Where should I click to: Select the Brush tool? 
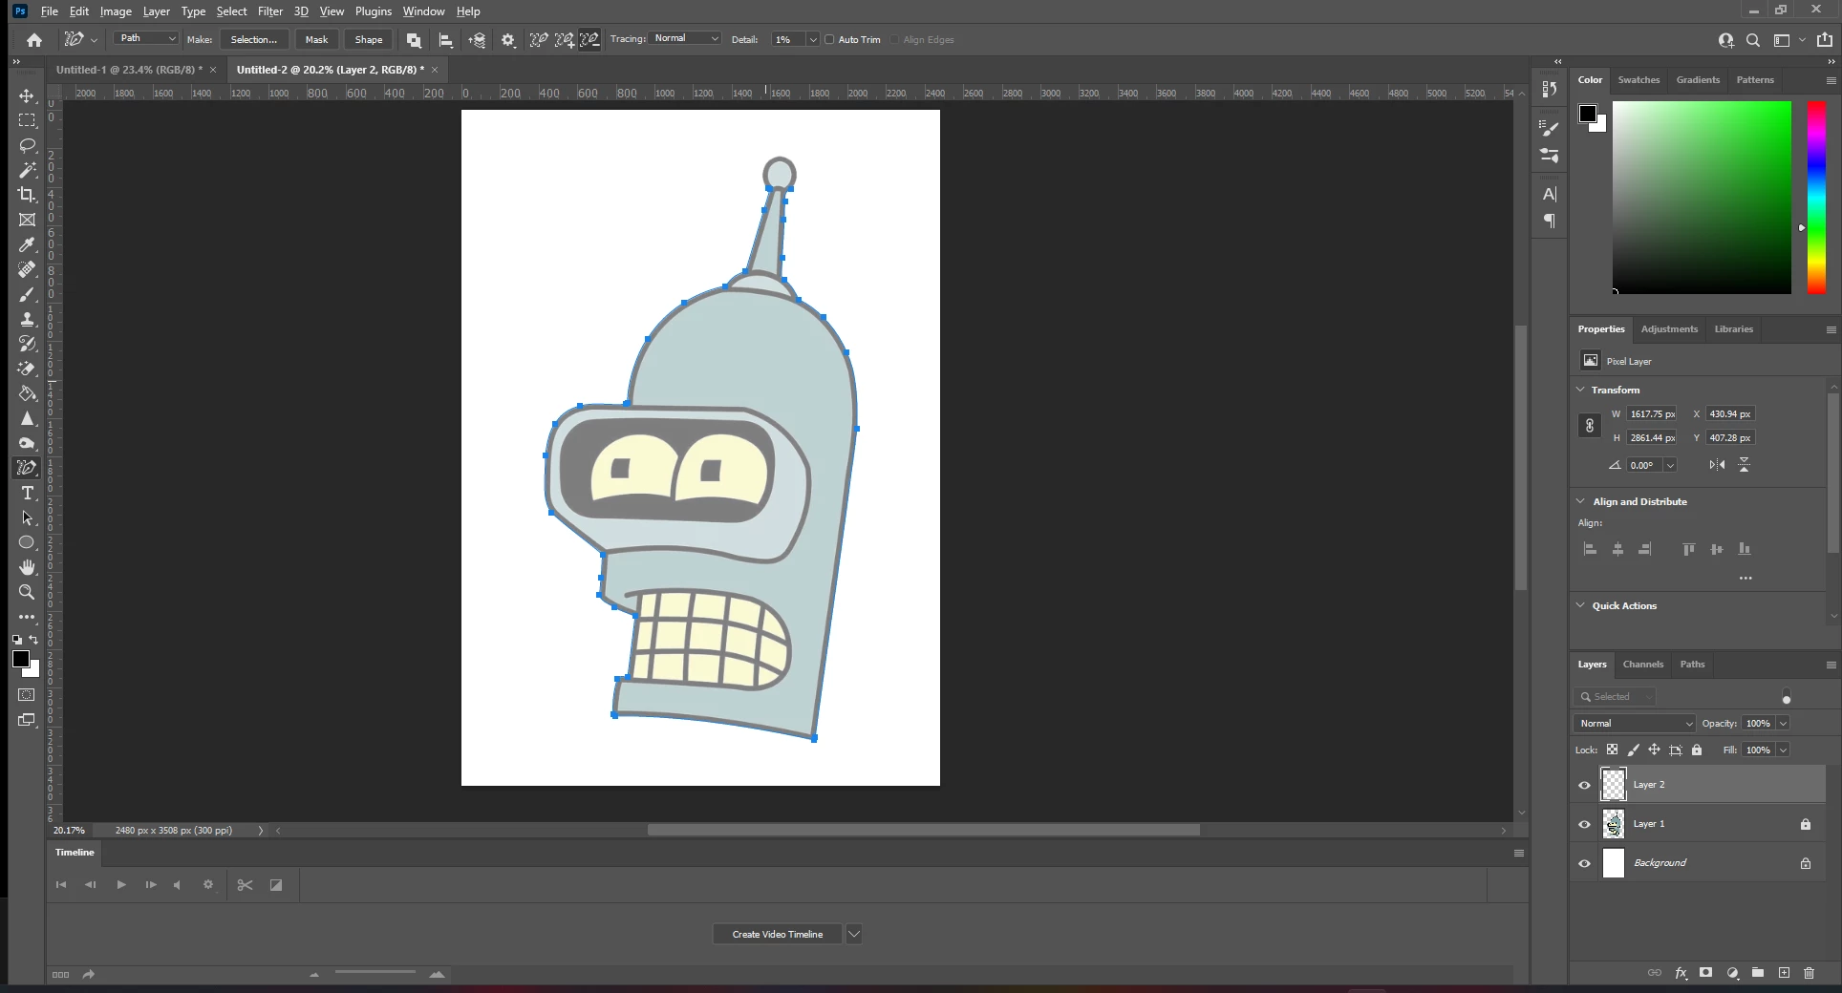(27, 294)
